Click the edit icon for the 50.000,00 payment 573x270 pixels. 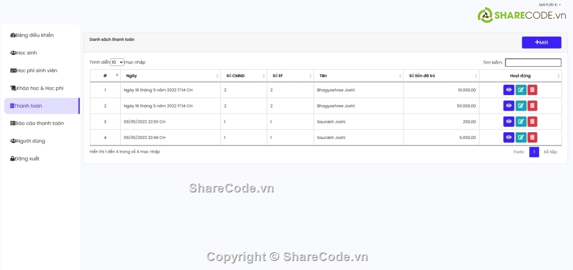[521, 106]
